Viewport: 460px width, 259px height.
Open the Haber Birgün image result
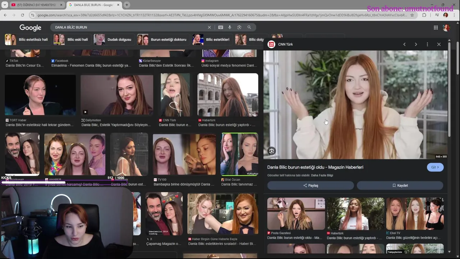[222, 214]
